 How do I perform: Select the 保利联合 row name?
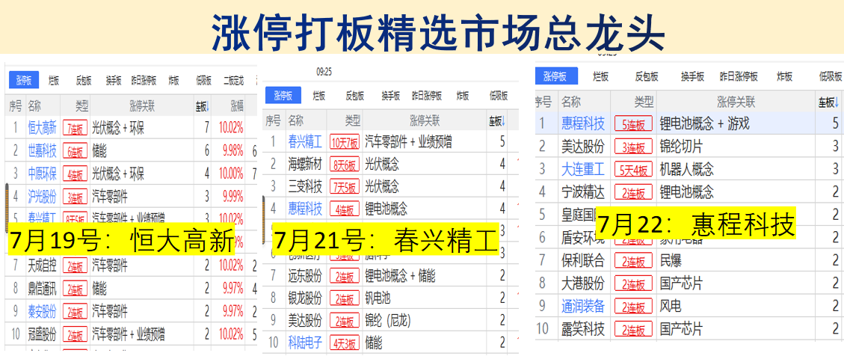[583, 261]
